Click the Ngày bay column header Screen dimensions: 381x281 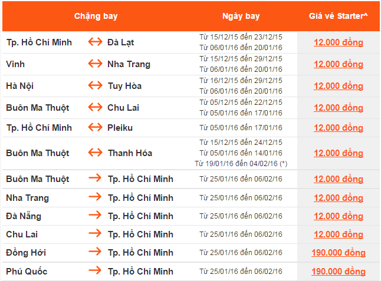pos(241,16)
